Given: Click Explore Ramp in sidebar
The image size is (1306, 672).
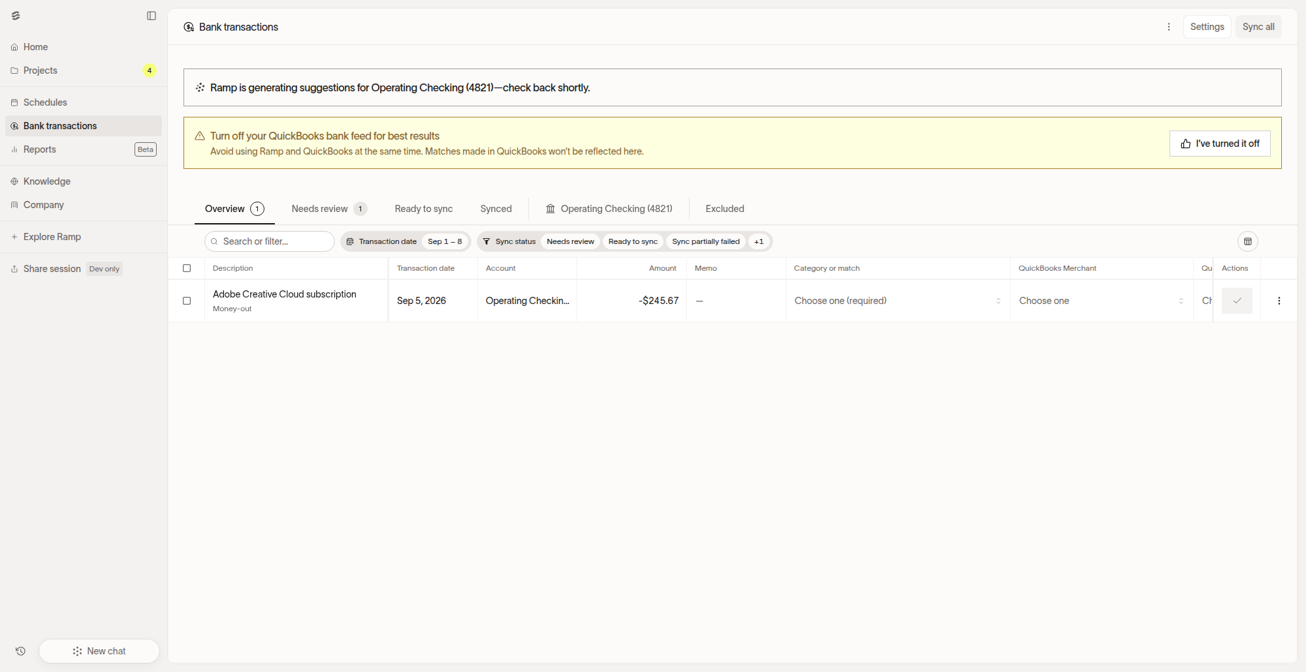Looking at the screenshot, I should [84, 237].
